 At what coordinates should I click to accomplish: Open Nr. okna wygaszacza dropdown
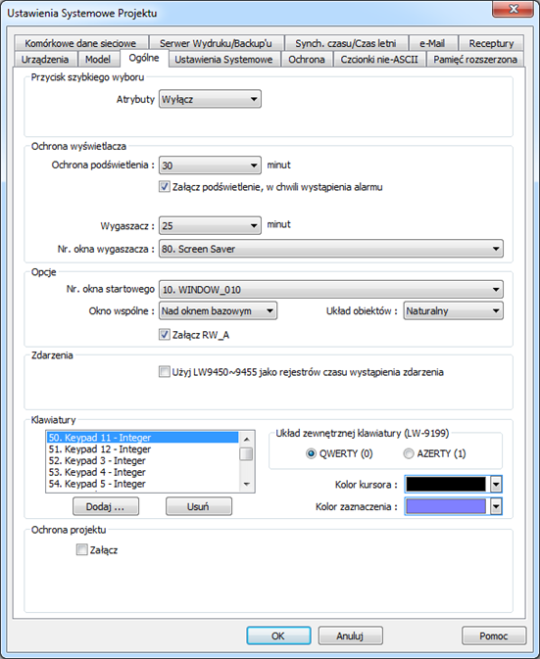[331, 249]
